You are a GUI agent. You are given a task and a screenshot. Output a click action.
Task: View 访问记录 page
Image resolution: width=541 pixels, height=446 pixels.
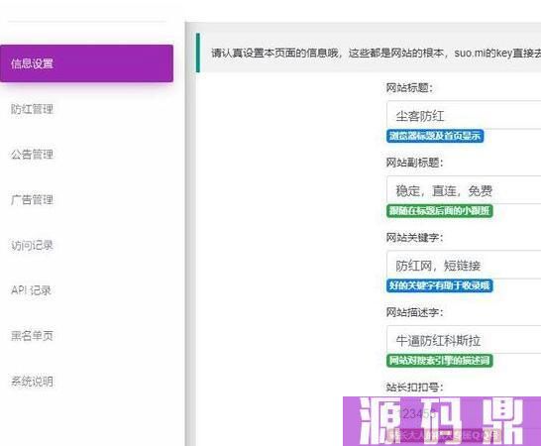[x=32, y=245]
